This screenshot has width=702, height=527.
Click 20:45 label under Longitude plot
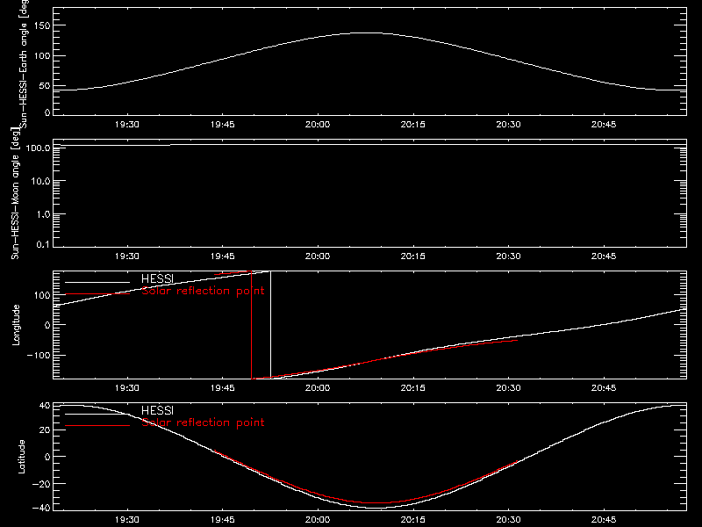pos(604,388)
